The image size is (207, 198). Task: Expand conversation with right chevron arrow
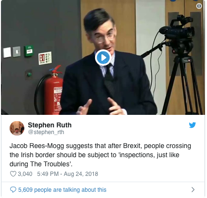193,189
